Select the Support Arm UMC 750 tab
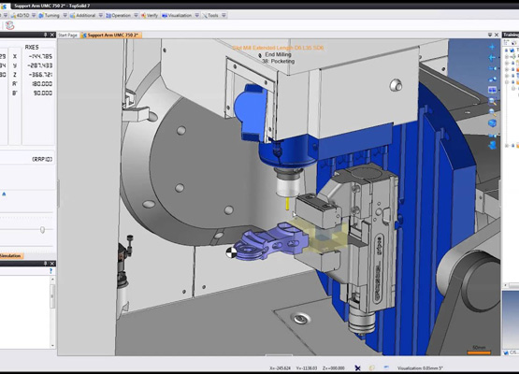Image resolution: width=519 pixels, height=374 pixels. click(111, 36)
